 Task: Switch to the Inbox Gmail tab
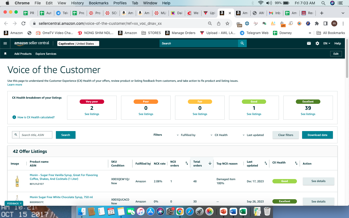(x=275, y=13)
